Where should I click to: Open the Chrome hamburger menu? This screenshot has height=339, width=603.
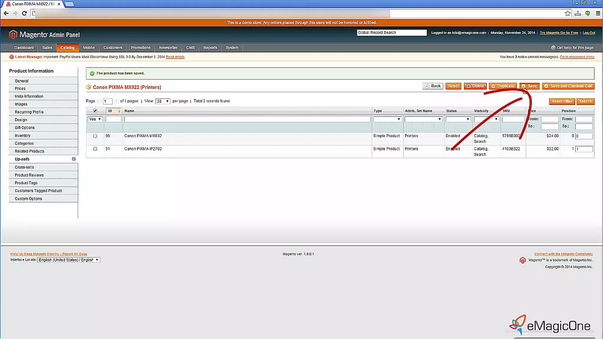598,13
